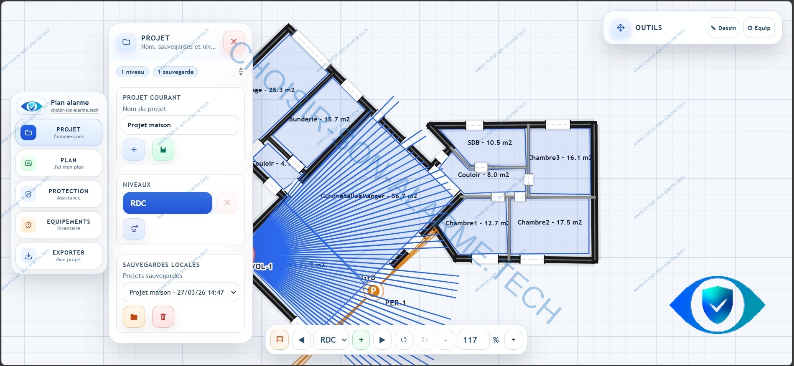Click the 1 niveau badge
This screenshot has height=366, width=794.
tap(132, 72)
